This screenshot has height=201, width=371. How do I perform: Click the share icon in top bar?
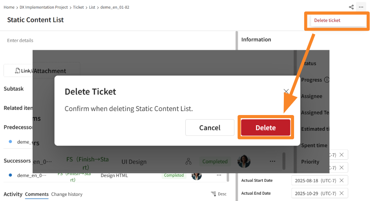coord(351,7)
